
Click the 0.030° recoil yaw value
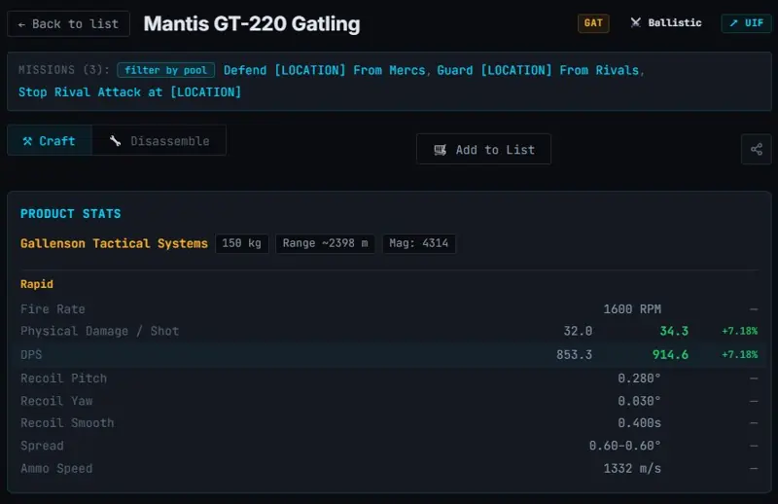(639, 401)
